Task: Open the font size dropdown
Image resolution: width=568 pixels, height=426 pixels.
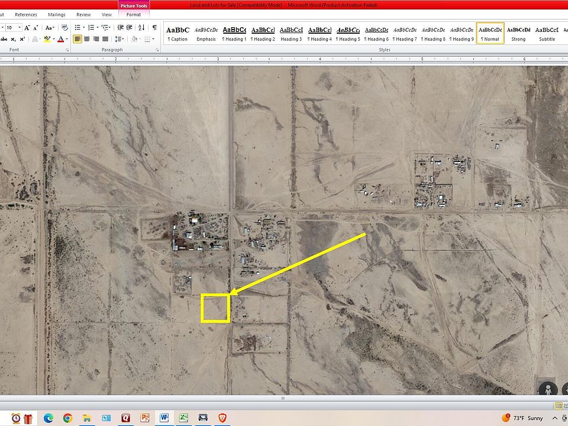Action: point(20,28)
